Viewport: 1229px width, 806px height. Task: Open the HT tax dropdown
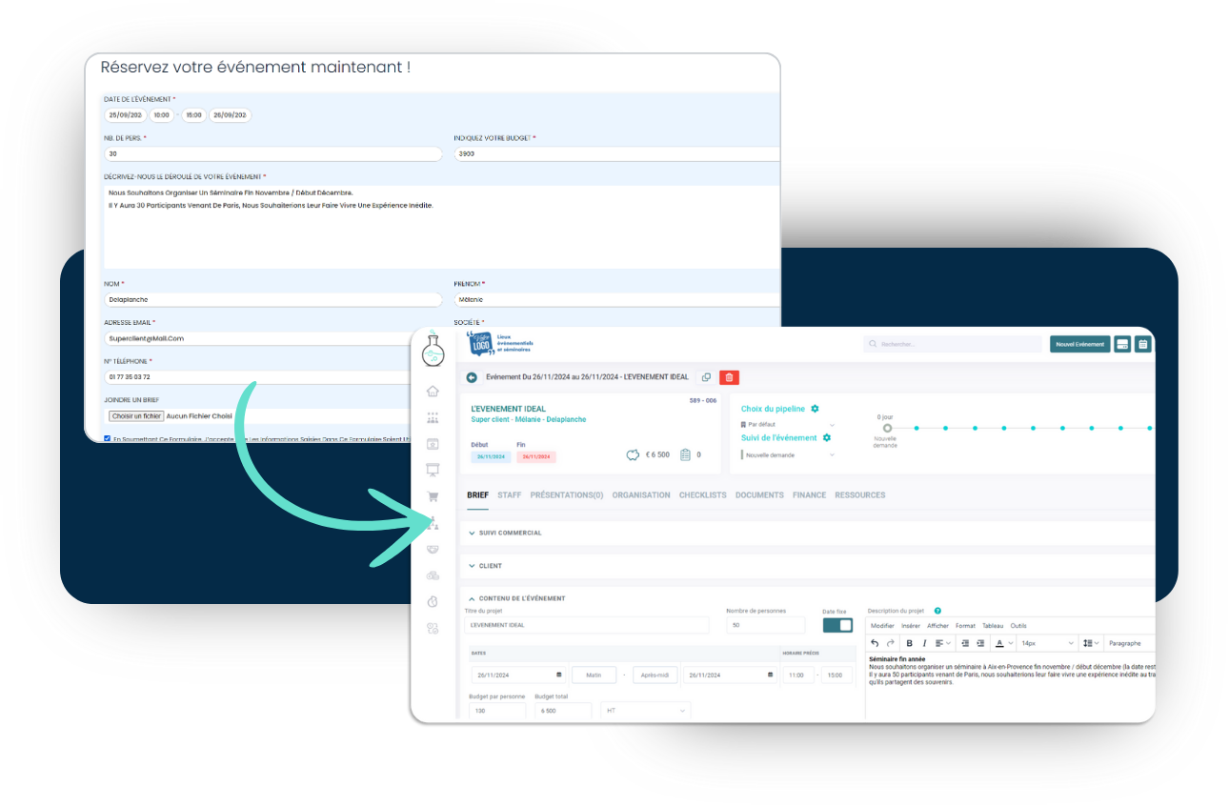click(645, 711)
